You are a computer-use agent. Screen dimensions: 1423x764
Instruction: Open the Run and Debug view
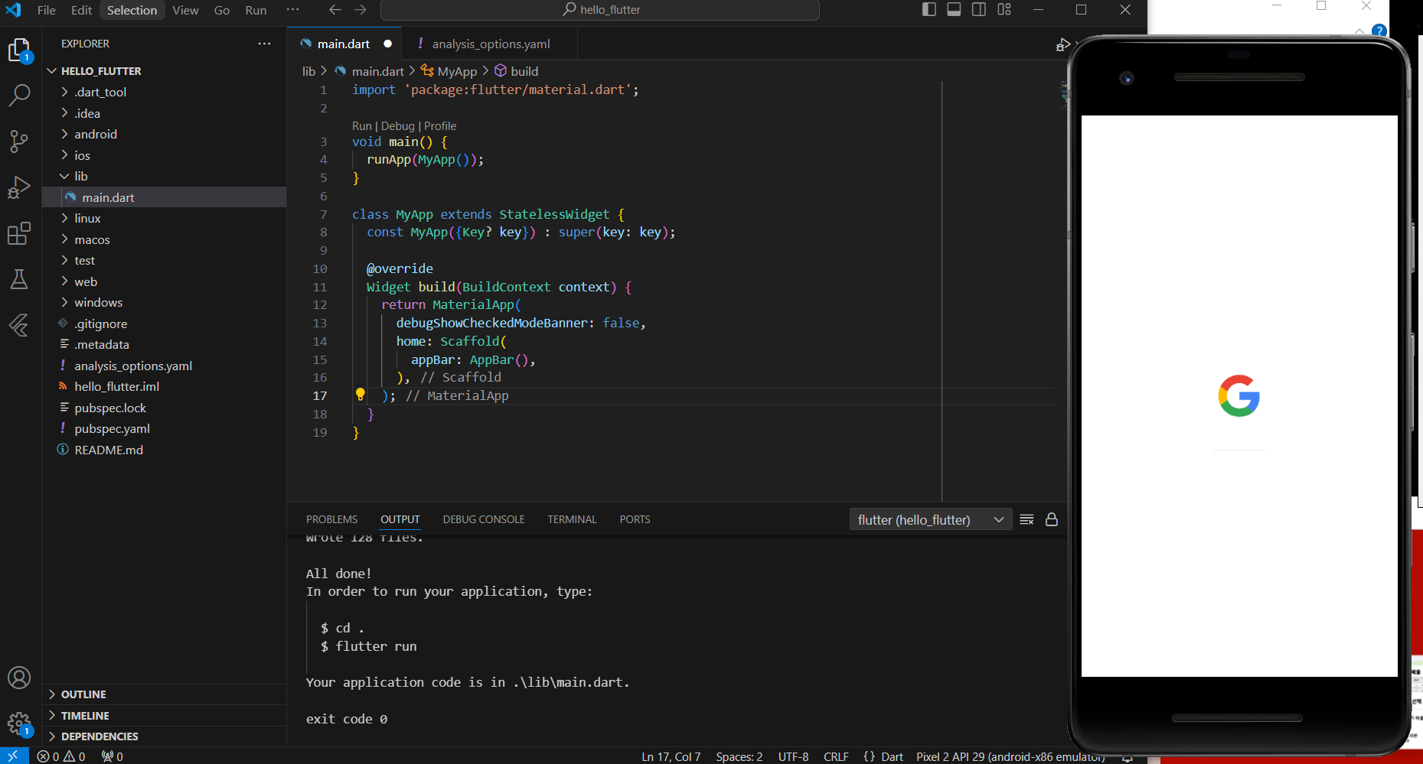19,187
